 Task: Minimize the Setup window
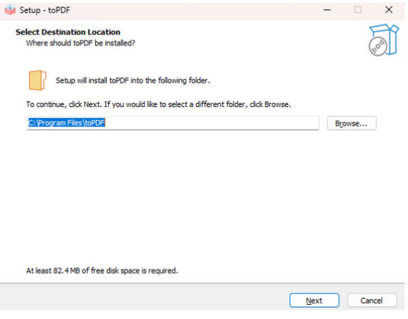(327, 10)
